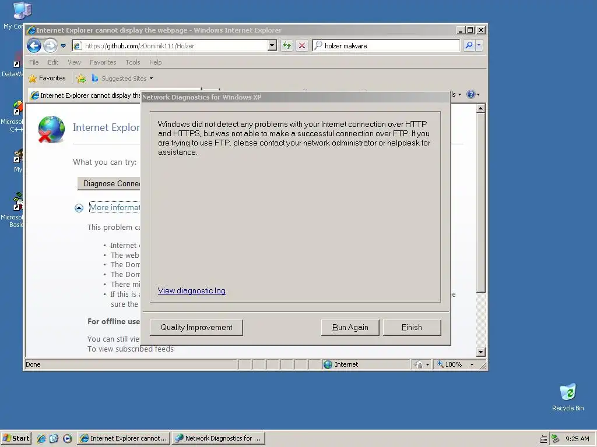Click the 9:25 AM clock

pyautogui.click(x=577, y=439)
